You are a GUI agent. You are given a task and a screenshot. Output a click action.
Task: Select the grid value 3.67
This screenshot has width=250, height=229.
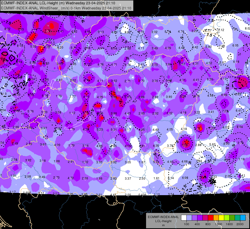43,145
